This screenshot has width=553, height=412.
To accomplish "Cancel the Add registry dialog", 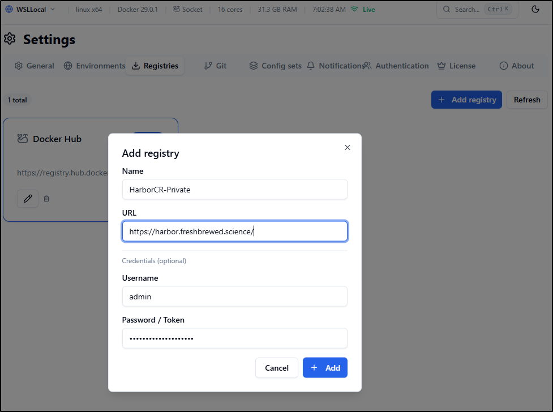I will point(276,368).
